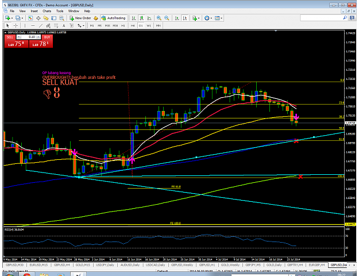The image size is (359, 276).
Task: Switch chart to candlesticks mode
Action: point(141,18)
